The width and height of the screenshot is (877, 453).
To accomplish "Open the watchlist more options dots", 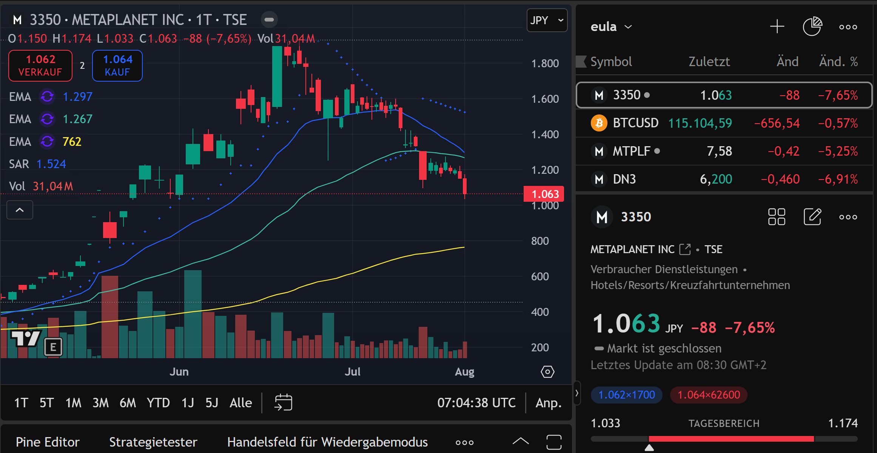I will coord(848,27).
